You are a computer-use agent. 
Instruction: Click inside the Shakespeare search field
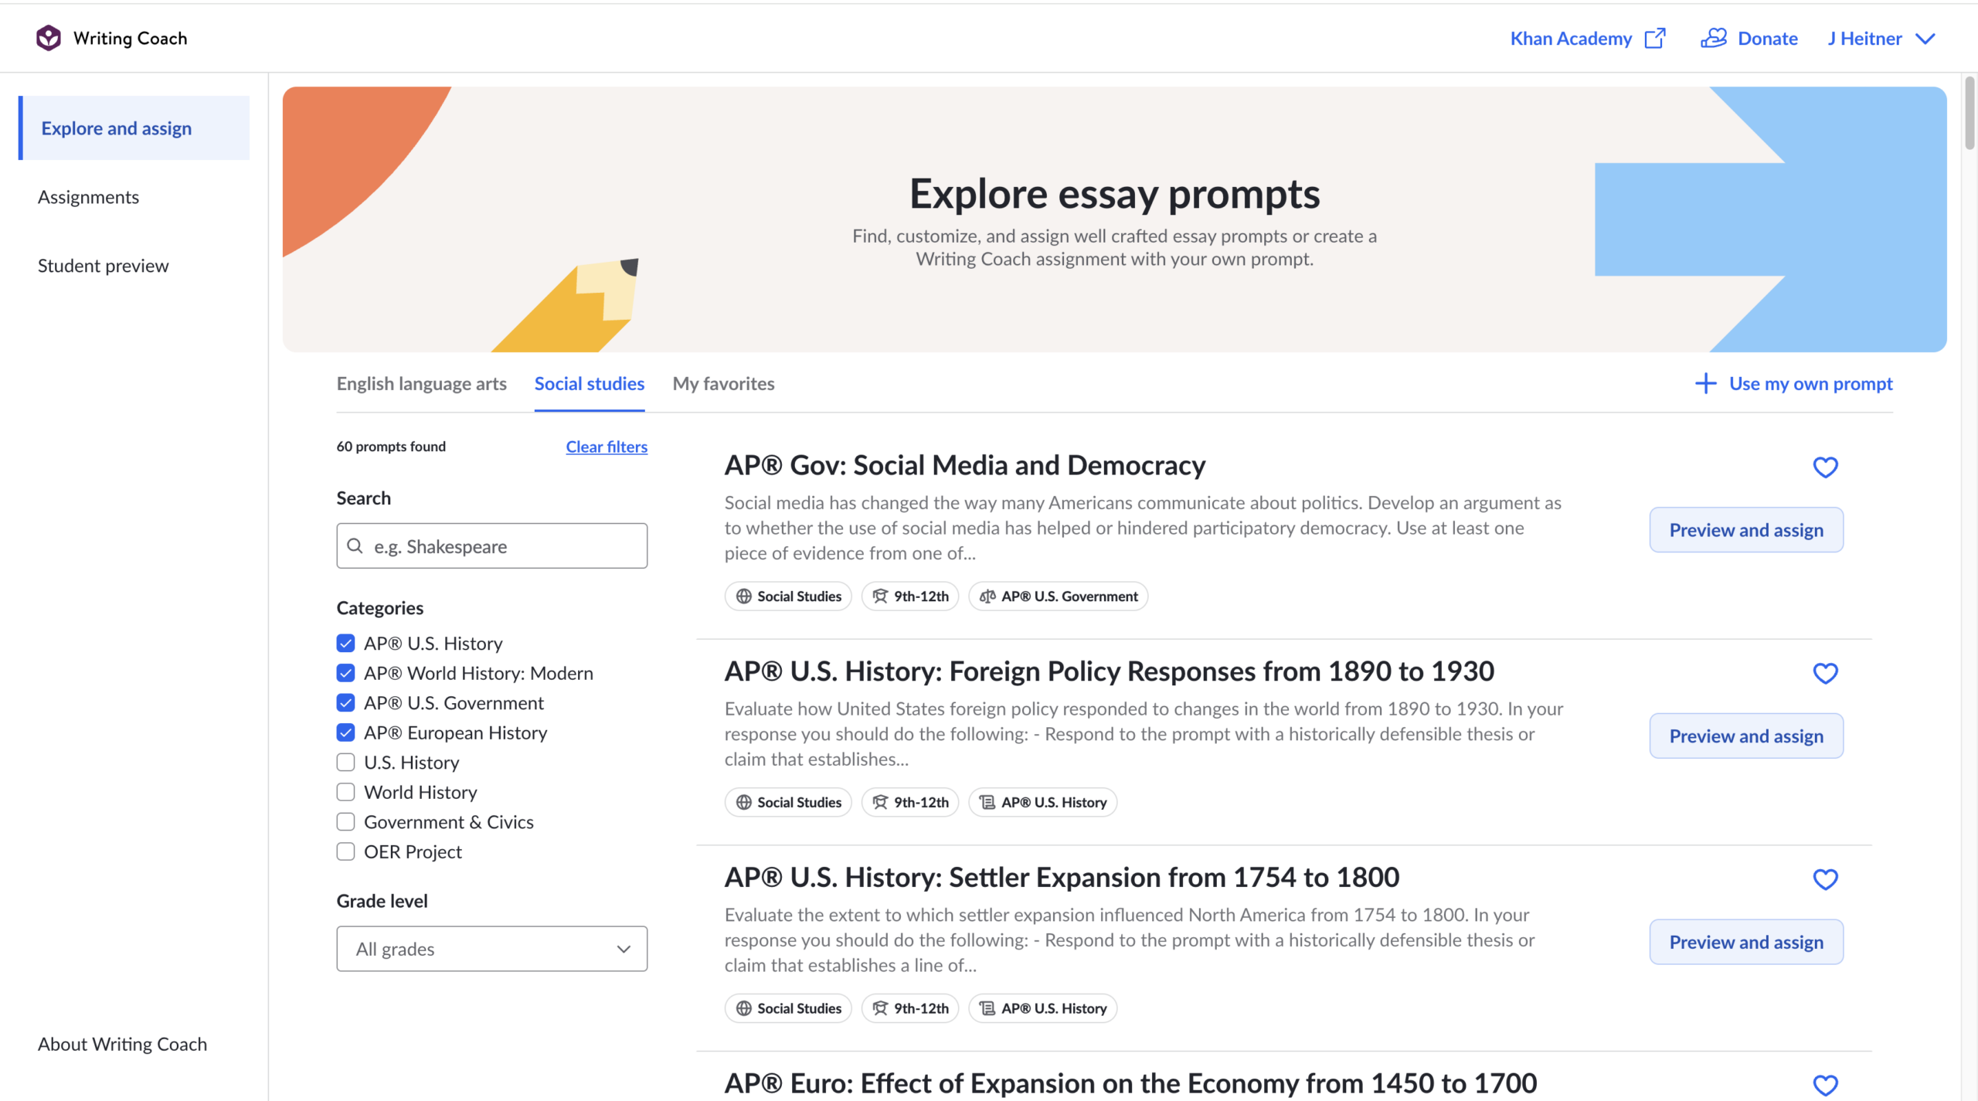coord(491,545)
